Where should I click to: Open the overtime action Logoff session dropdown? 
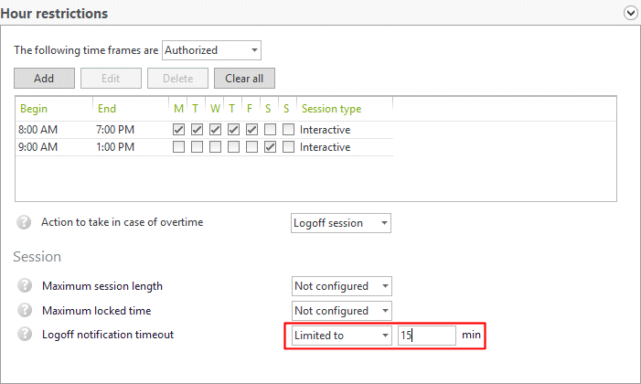coord(341,222)
